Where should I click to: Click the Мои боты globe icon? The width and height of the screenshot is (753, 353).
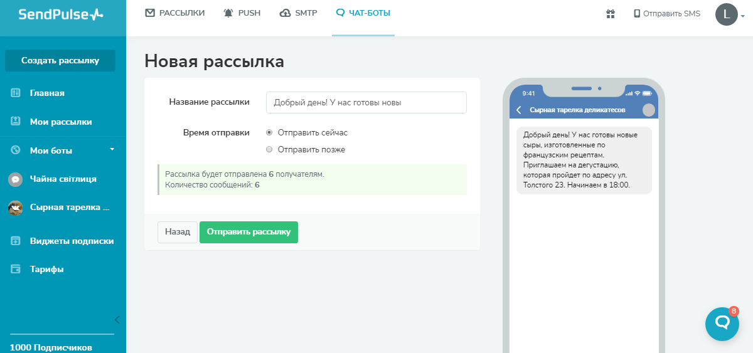point(16,150)
